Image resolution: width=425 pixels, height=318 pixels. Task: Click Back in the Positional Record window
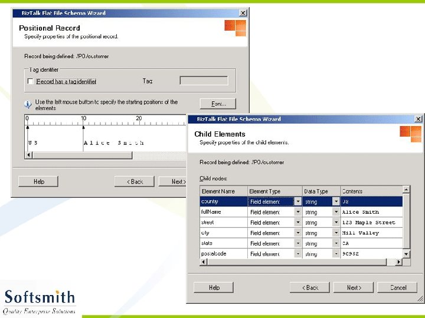[135, 181]
